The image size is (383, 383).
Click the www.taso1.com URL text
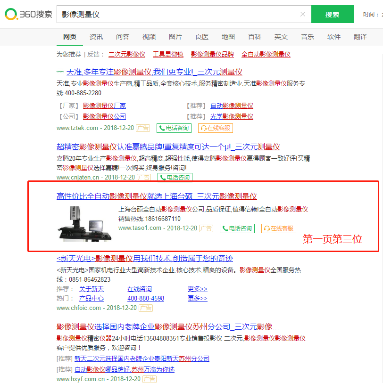pos(140,228)
